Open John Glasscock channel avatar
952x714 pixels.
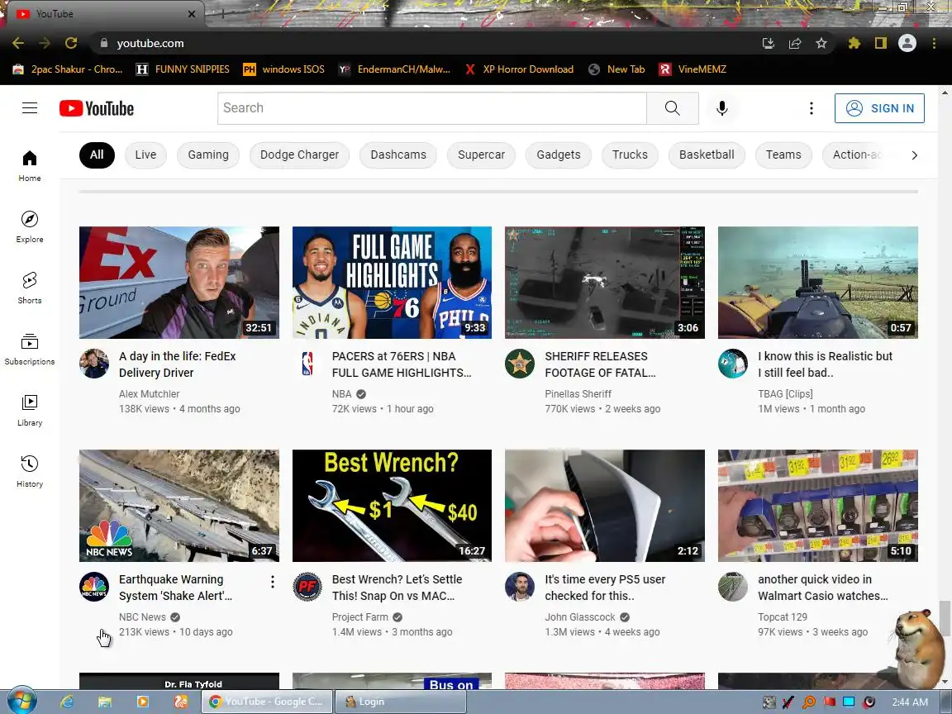[x=520, y=587]
